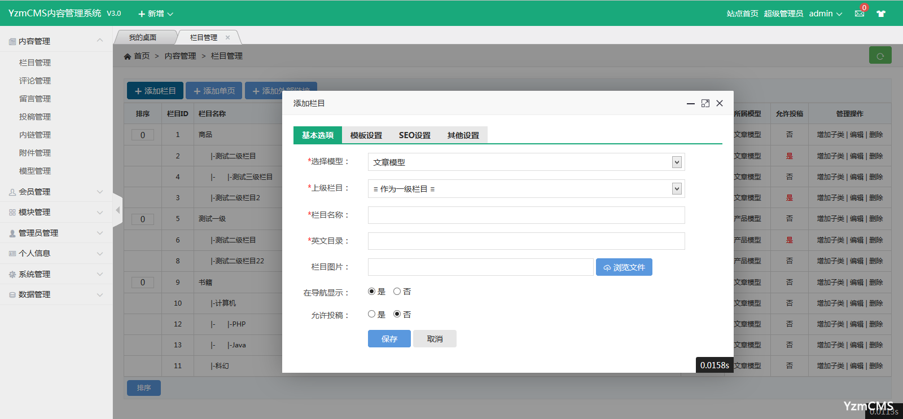The image size is (903, 419).
Task: Expand the 会员管理 sidebar section
Action: click(56, 192)
